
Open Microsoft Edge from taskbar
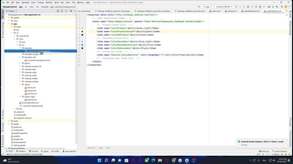pyautogui.click(x=153, y=160)
